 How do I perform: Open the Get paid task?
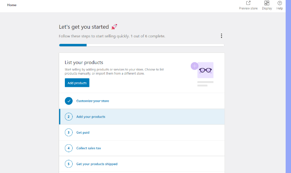click(x=83, y=132)
